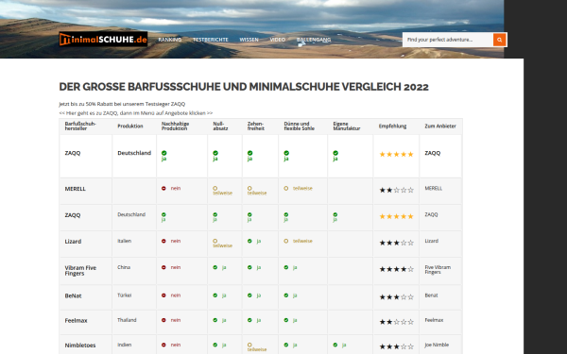567x354 pixels.
Task: Click Feelmax's green 'ja' Nullabsatz check
Action: pos(215,320)
